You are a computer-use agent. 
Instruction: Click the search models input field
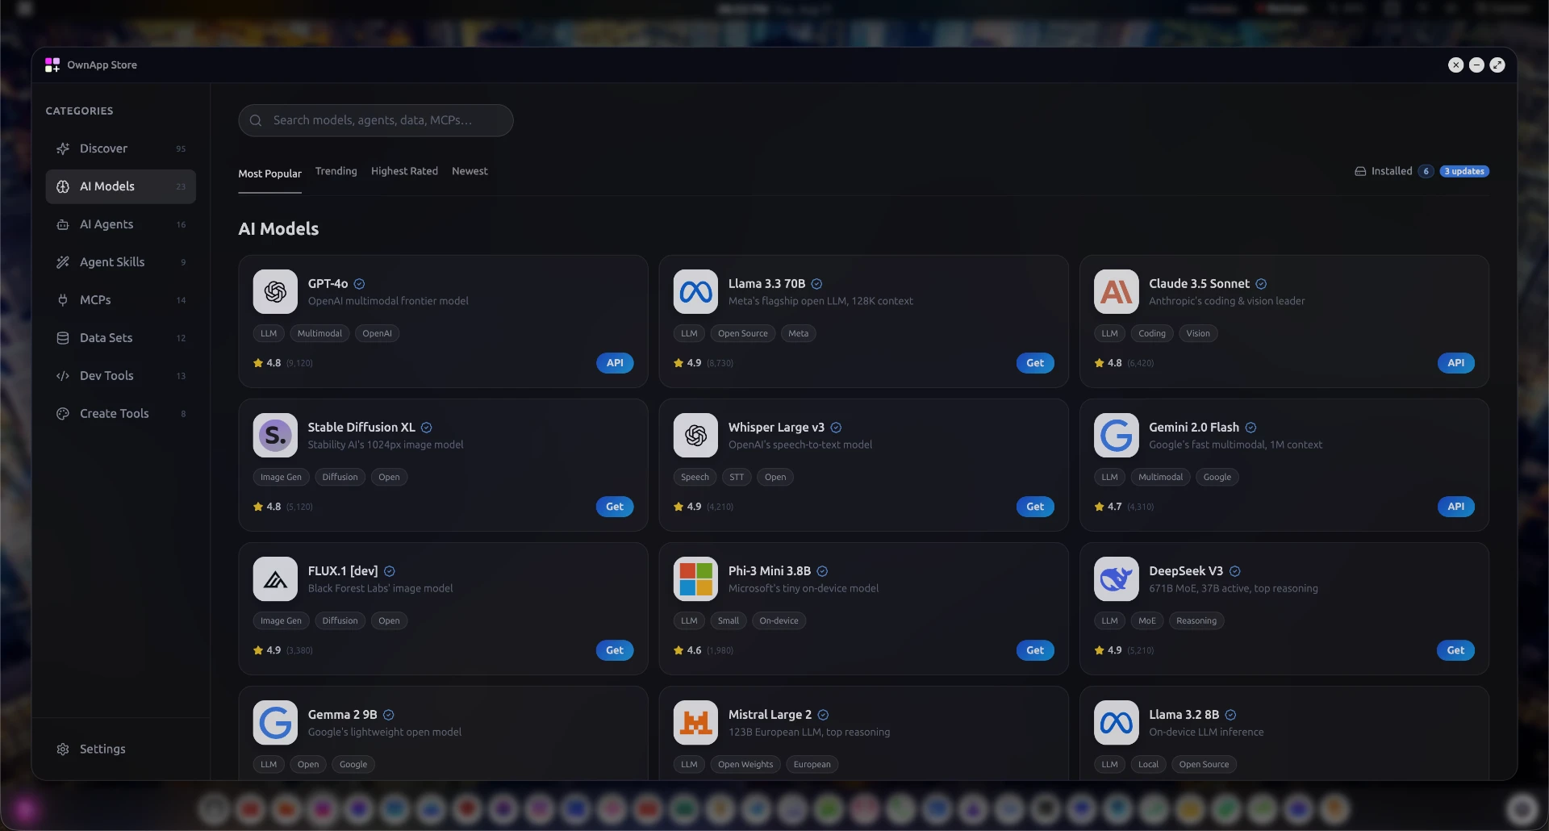click(x=376, y=120)
